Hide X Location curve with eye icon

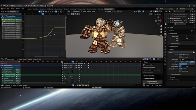pos(4,22)
